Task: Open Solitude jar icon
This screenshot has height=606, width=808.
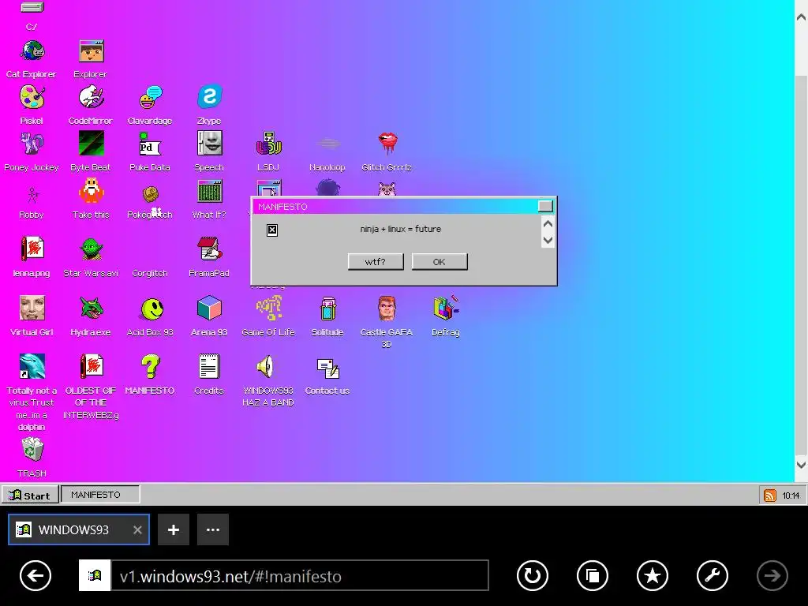Action: [327, 309]
